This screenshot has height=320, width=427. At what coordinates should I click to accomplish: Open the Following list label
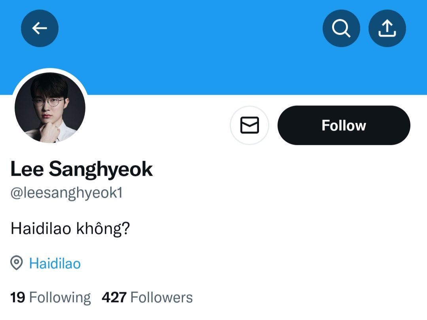pyautogui.click(x=60, y=298)
